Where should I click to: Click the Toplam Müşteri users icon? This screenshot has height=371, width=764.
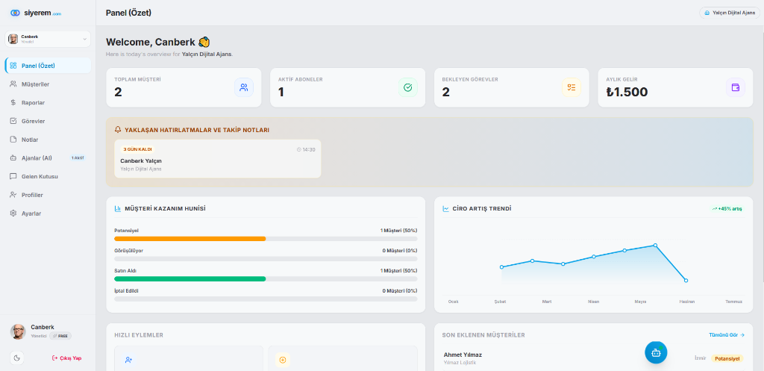pos(244,88)
